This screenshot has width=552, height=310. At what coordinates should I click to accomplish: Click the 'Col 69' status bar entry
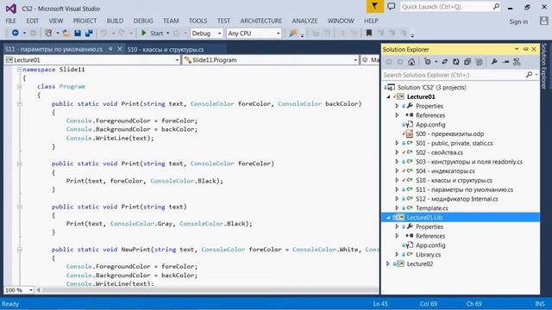(428, 304)
